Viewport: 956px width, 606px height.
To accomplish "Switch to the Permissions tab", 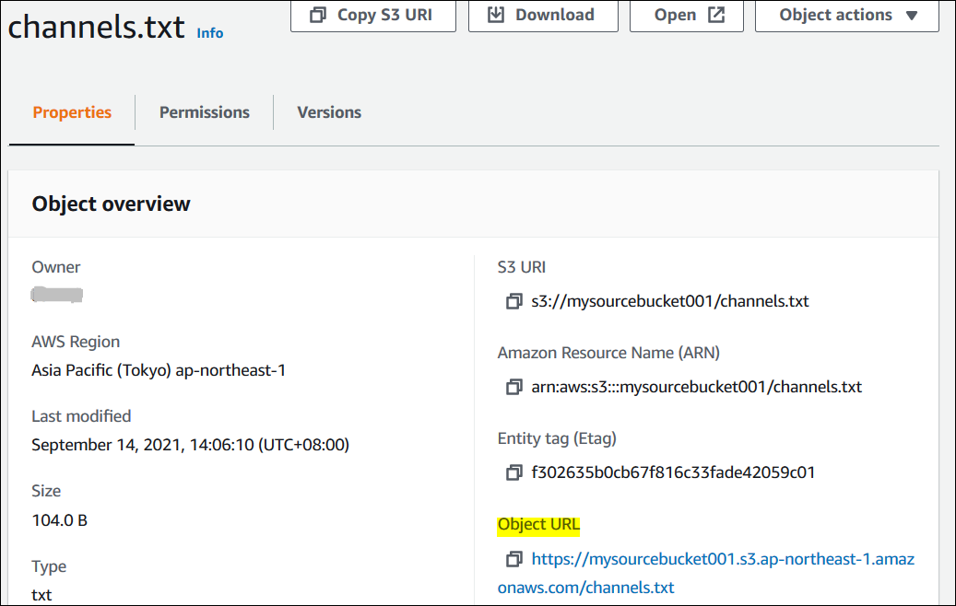I will (204, 111).
